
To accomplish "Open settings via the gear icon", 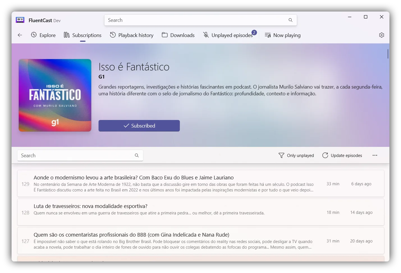I will [x=382, y=35].
